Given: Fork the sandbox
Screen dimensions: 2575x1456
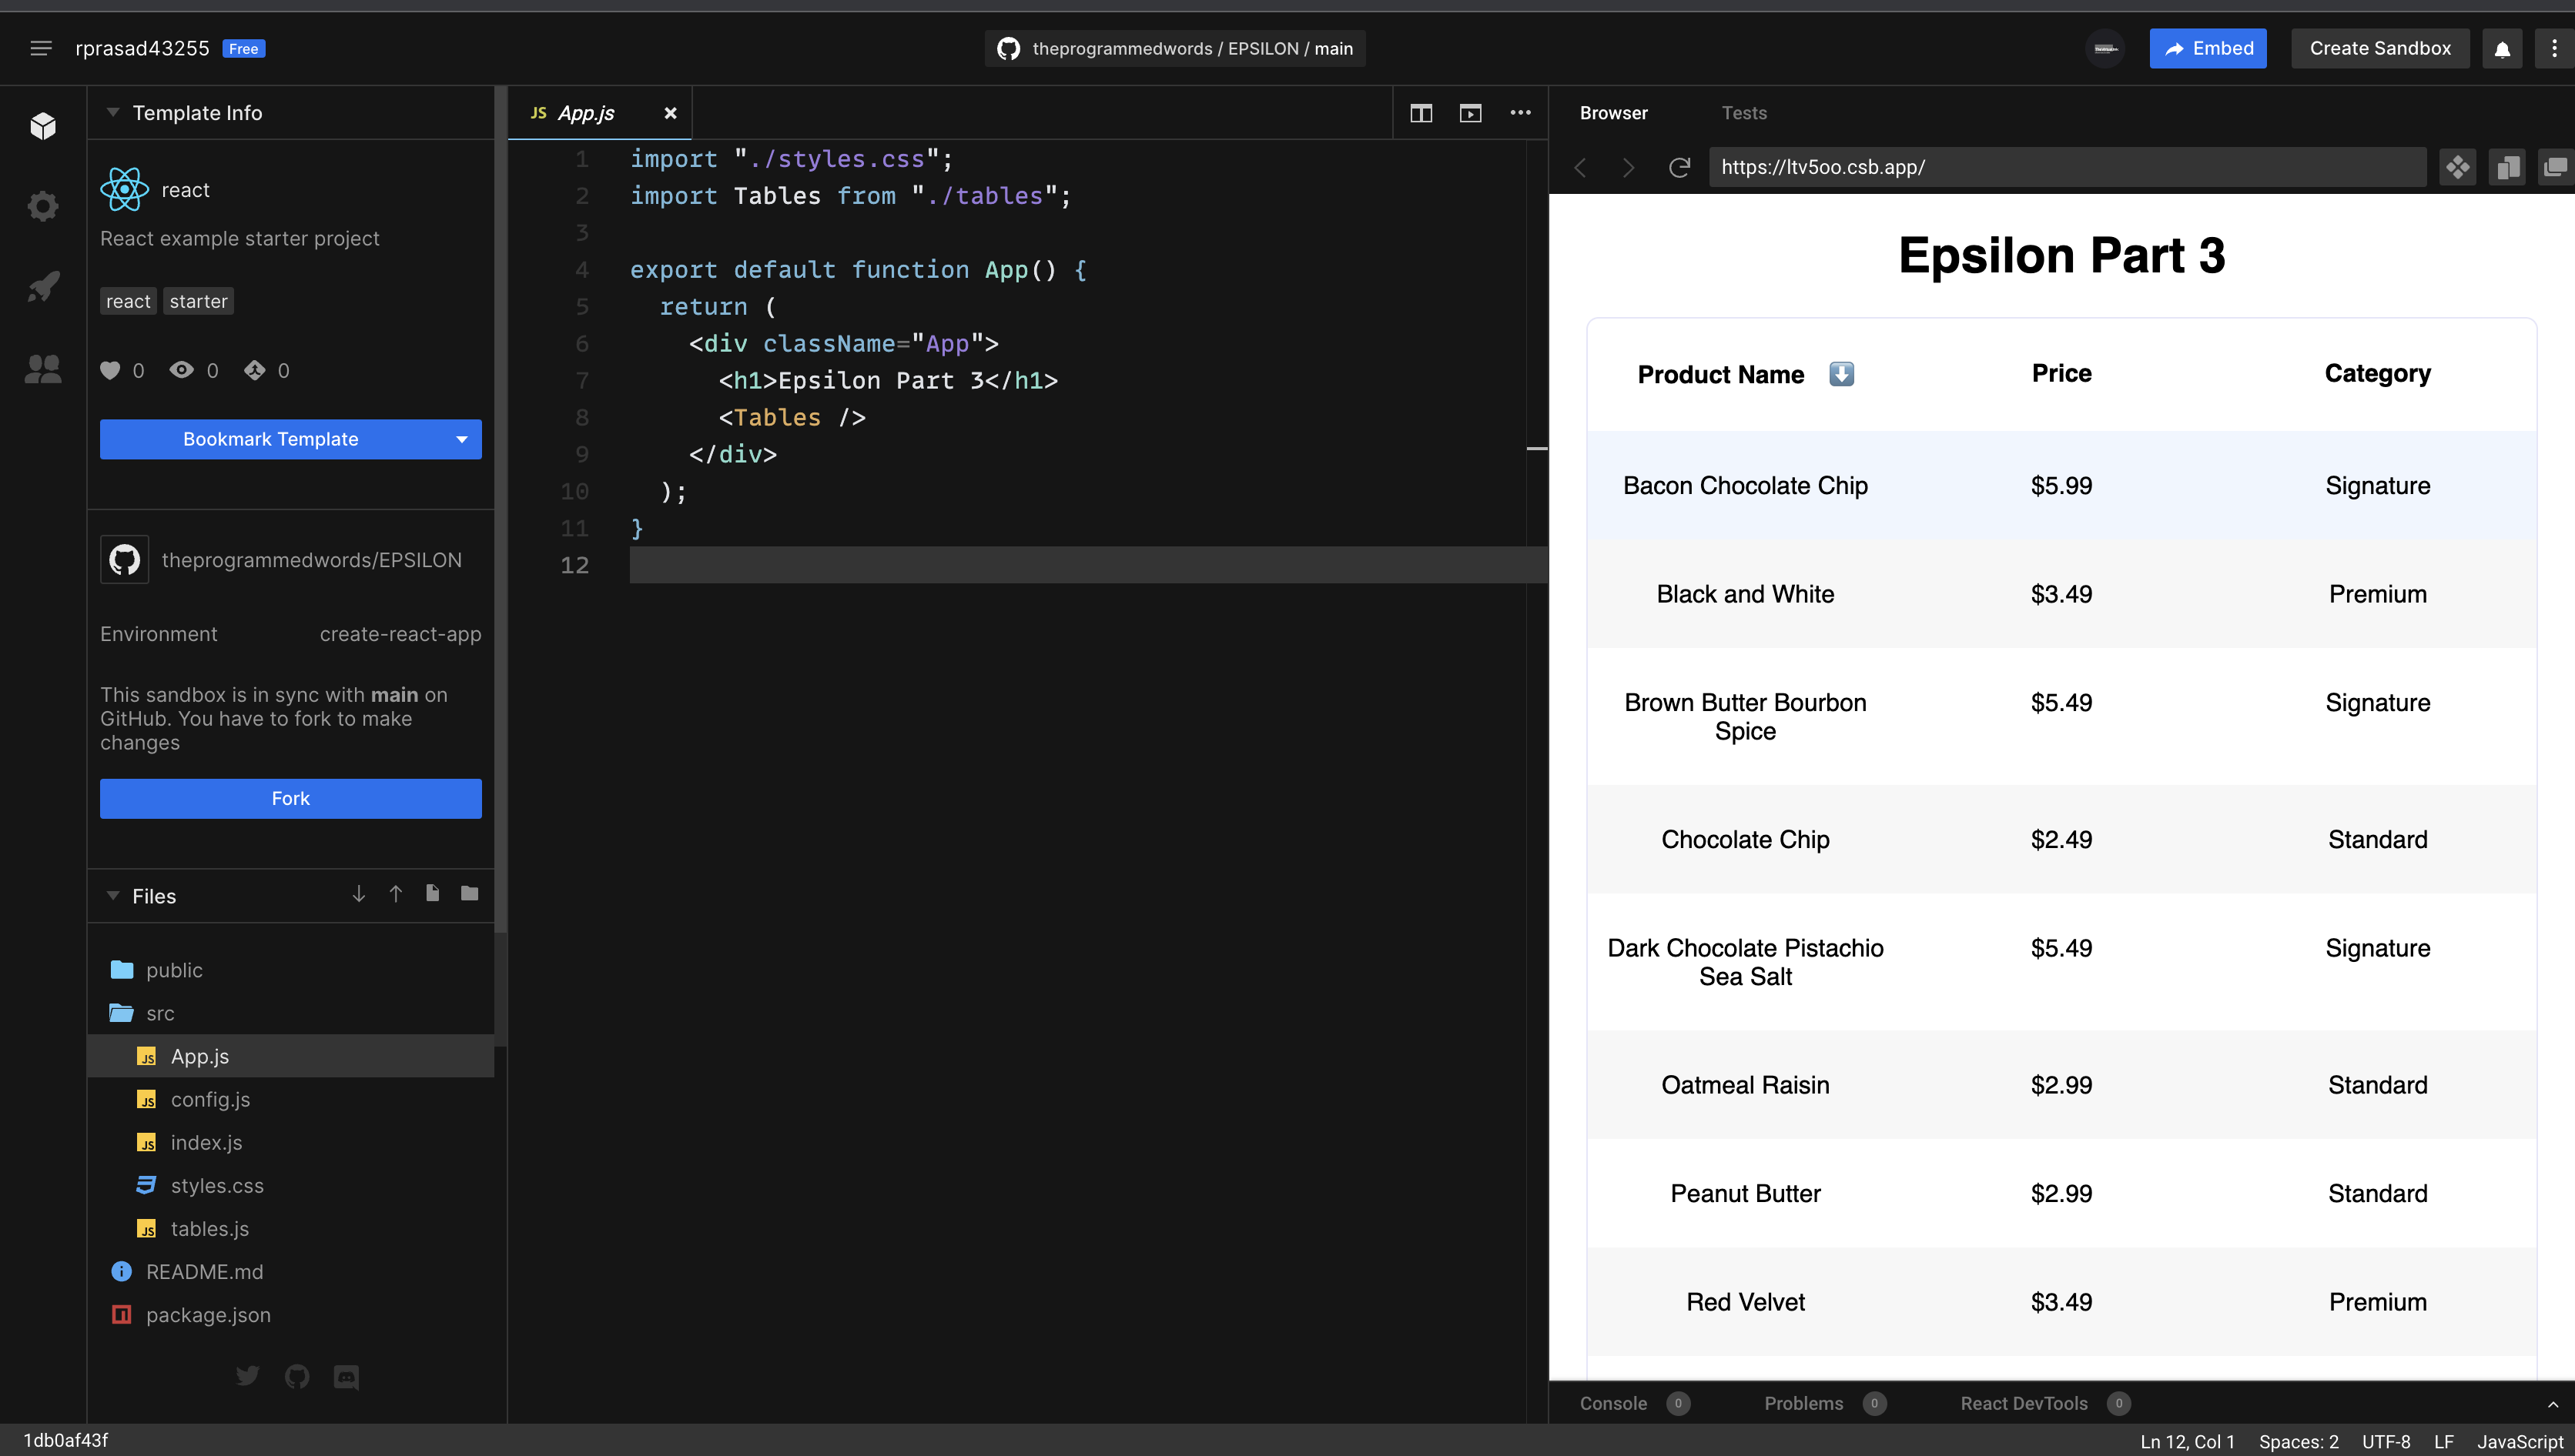Looking at the screenshot, I should coord(290,798).
